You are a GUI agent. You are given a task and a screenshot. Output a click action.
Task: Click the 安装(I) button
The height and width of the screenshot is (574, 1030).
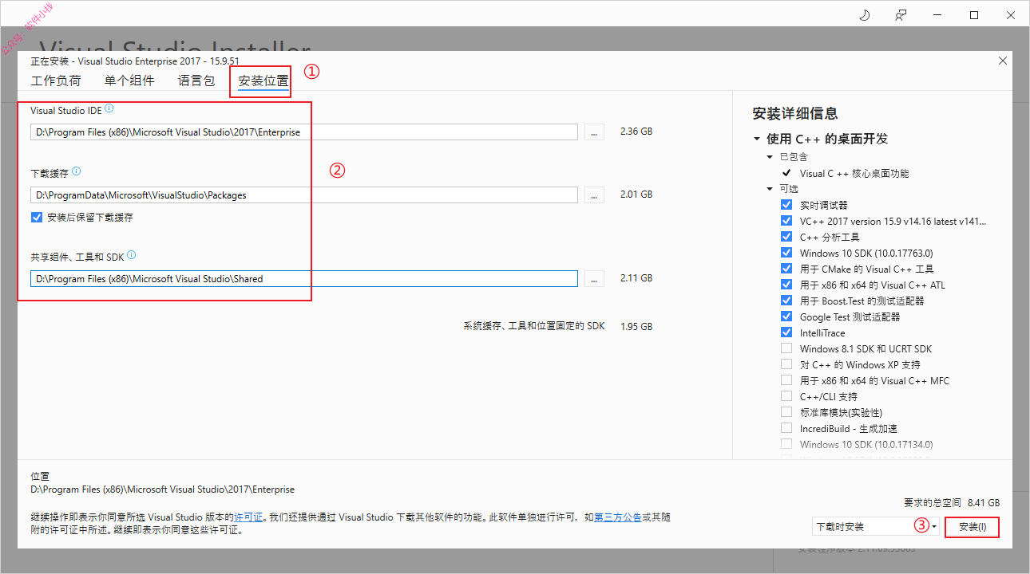tap(972, 527)
